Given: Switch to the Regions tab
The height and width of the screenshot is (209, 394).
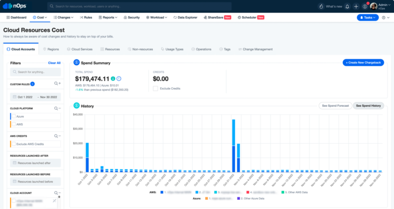Looking at the screenshot, I should pos(51,49).
